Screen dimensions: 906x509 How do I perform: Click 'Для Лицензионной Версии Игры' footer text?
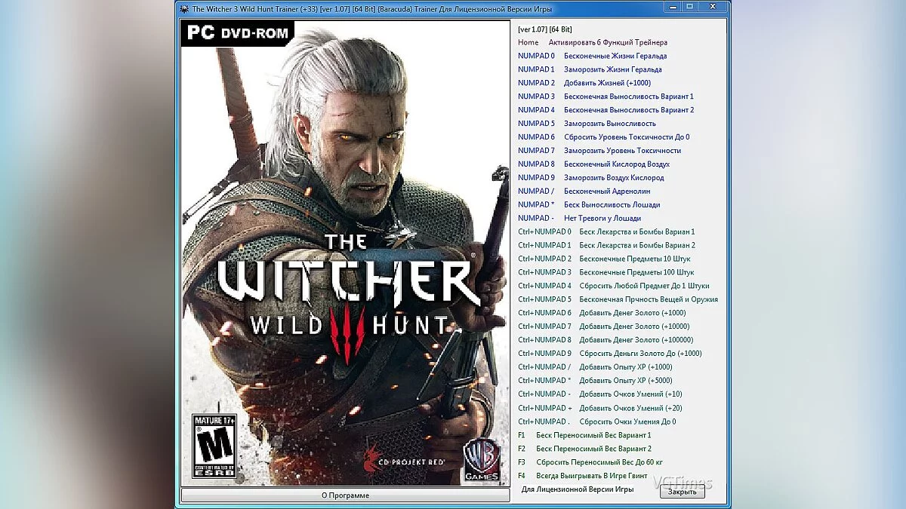pyautogui.click(x=578, y=490)
